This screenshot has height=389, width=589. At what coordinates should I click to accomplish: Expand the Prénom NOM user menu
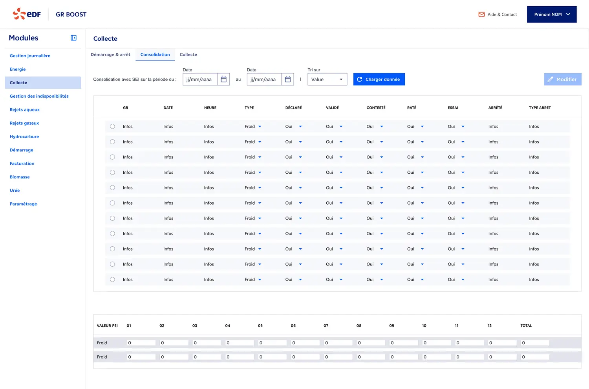pos(552,15)
